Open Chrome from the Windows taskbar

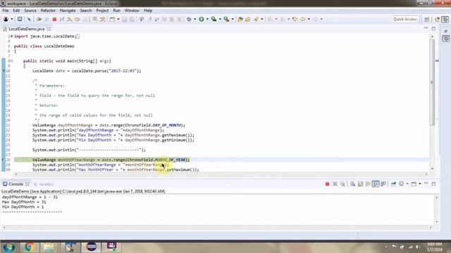28,247
